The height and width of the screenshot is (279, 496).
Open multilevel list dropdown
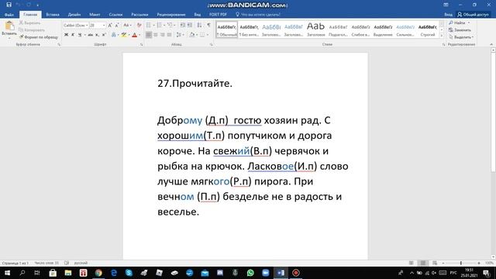(x=174, y=26)
